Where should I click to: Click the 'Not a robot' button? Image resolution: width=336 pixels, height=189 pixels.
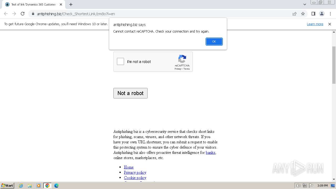130,93
